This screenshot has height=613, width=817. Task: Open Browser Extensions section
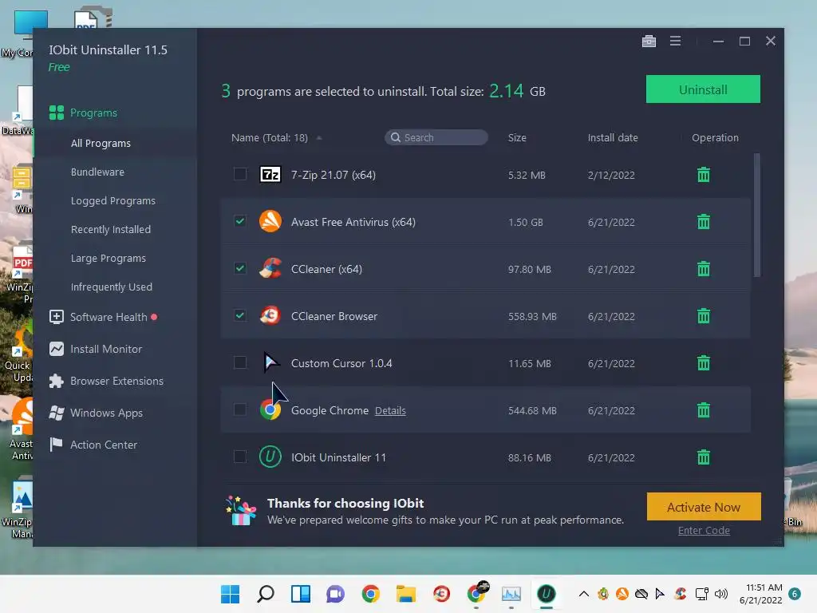[x=106, y=381]
